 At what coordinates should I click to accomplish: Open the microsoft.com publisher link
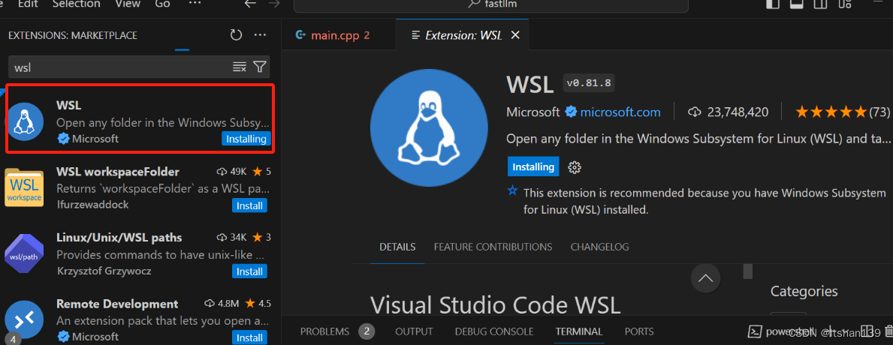tap(620, 112)
